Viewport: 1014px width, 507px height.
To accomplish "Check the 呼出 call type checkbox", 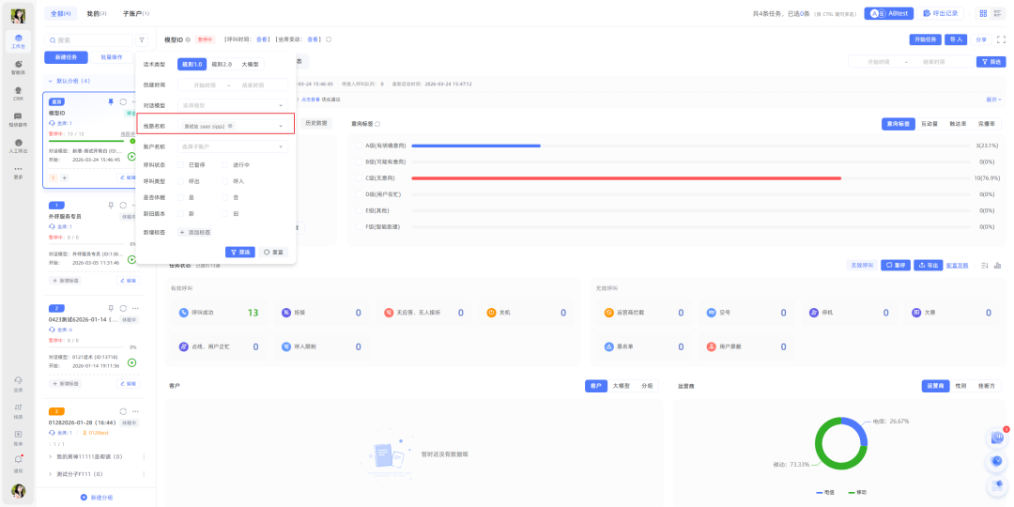I will point(180,181).
